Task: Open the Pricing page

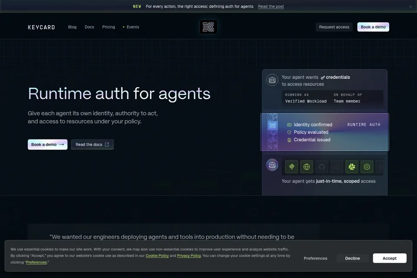Action: pos(109,27)
